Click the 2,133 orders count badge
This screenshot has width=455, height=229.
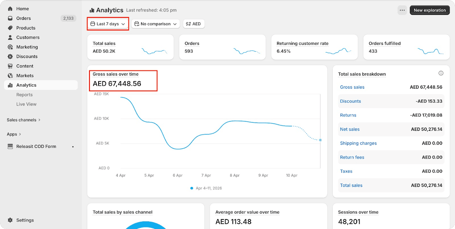(68, 18)
